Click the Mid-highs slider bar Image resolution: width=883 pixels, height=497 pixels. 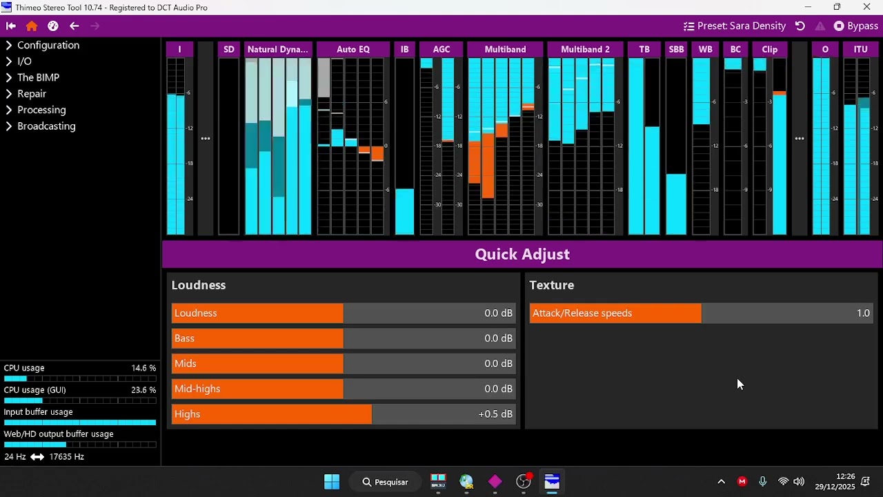(x=344, y=389)
